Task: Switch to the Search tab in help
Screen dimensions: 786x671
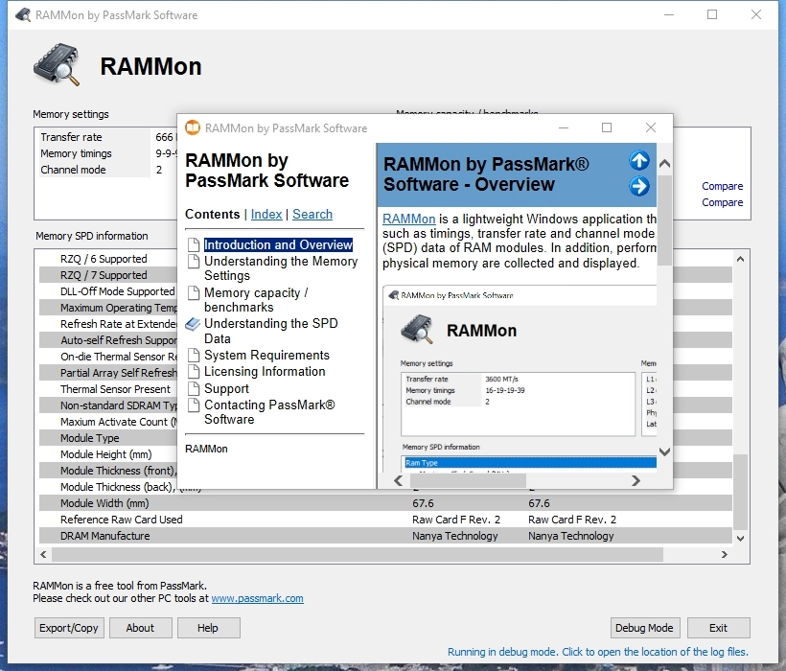Action: tap(312, 215)
